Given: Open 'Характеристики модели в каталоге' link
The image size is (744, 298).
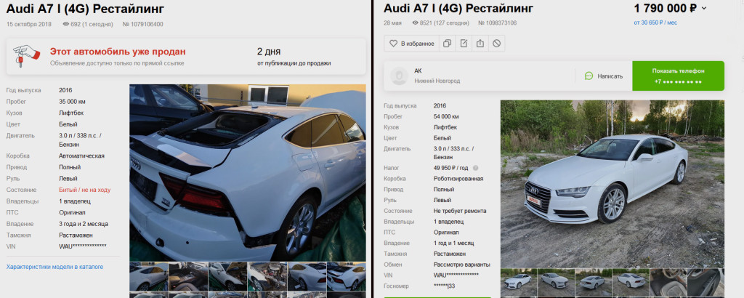Looking at the screenshot, I should (x=54, y=267).
